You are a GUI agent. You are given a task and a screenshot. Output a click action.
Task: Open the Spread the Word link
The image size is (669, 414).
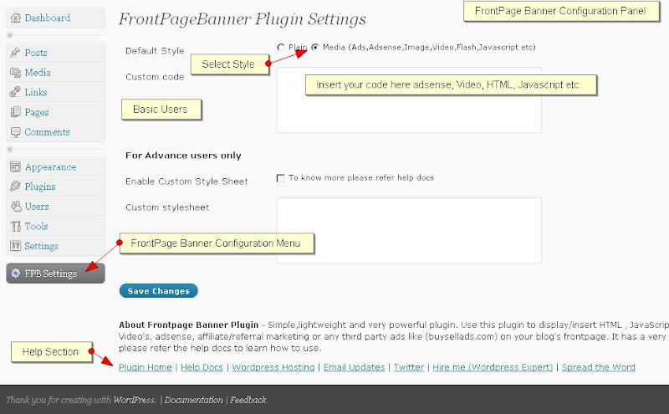point(598,367)
